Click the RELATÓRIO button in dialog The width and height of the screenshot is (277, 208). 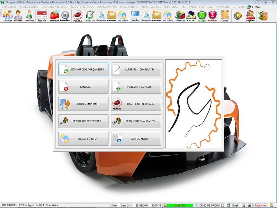[83, 139]
